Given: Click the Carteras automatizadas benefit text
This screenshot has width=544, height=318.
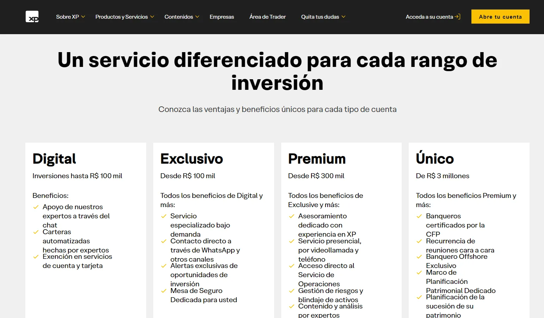Looking at the screenshot, I should [x=76, y=241].
